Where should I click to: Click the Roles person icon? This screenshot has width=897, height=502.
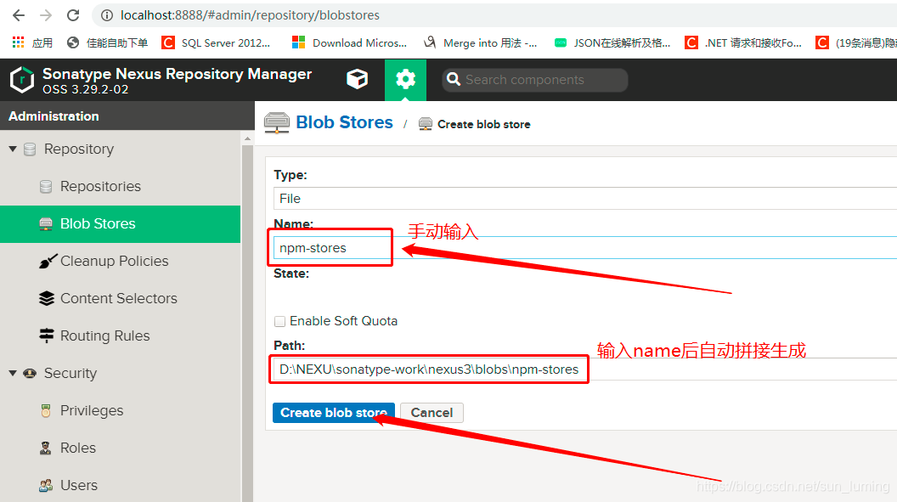pyautogui.click(x=46, y=448)
